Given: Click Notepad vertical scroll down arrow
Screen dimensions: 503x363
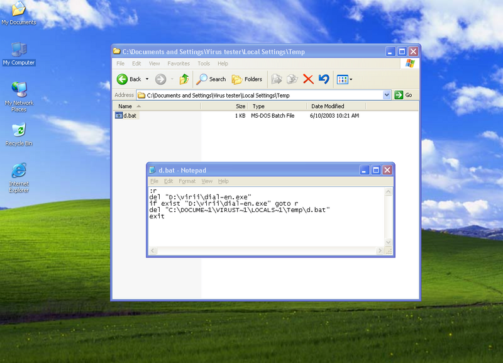Looking at the screenshot, I should pyautogui.click(x=388, y=242).
